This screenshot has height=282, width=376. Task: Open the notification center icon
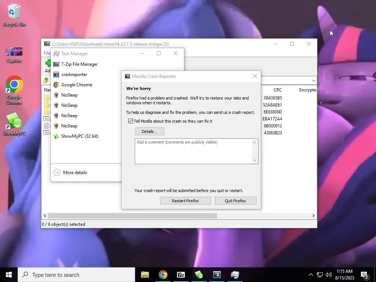(x=365, y=275)
